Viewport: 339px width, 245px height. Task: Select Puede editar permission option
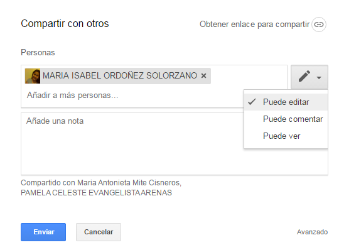(x=286, y=102)
